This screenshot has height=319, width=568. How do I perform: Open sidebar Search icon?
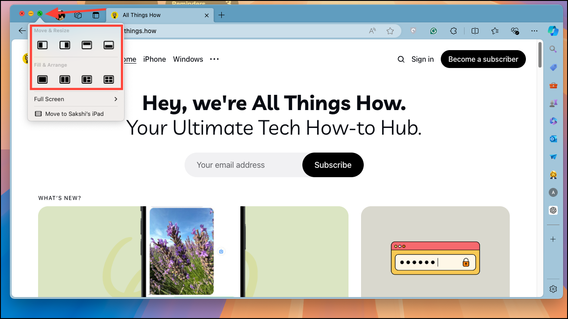click(x=553, y=49)
